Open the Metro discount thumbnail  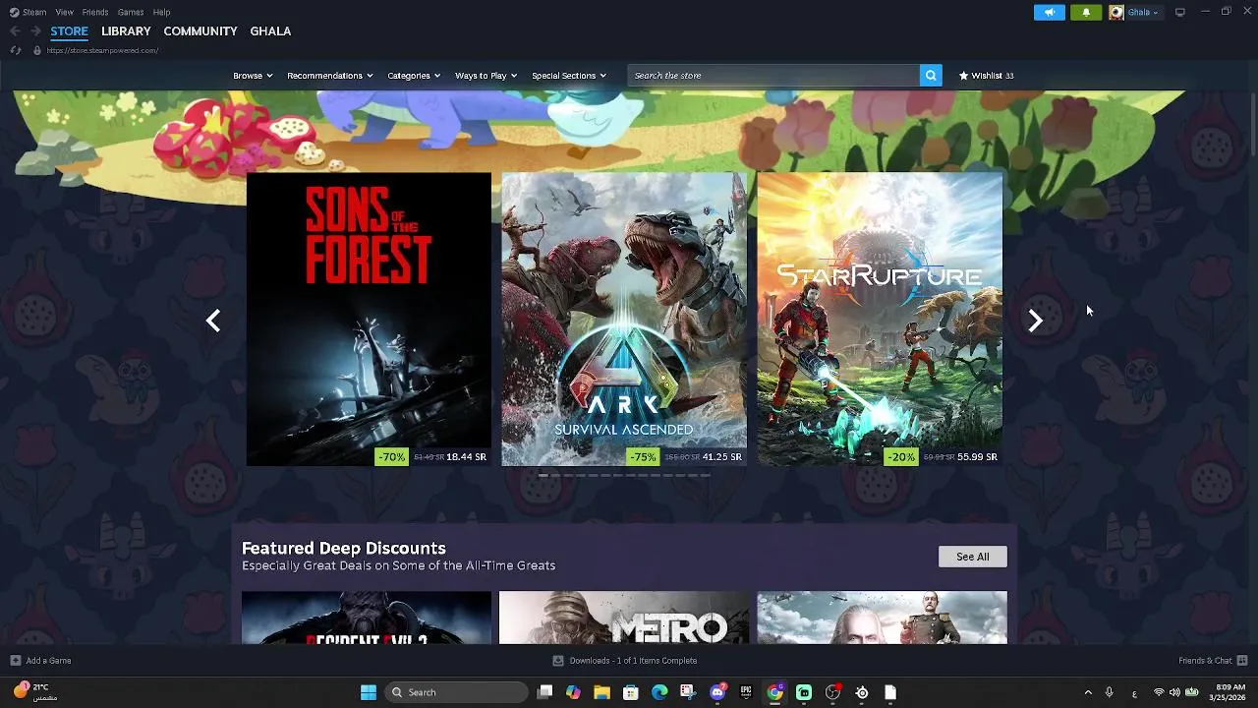pos(624,618)
